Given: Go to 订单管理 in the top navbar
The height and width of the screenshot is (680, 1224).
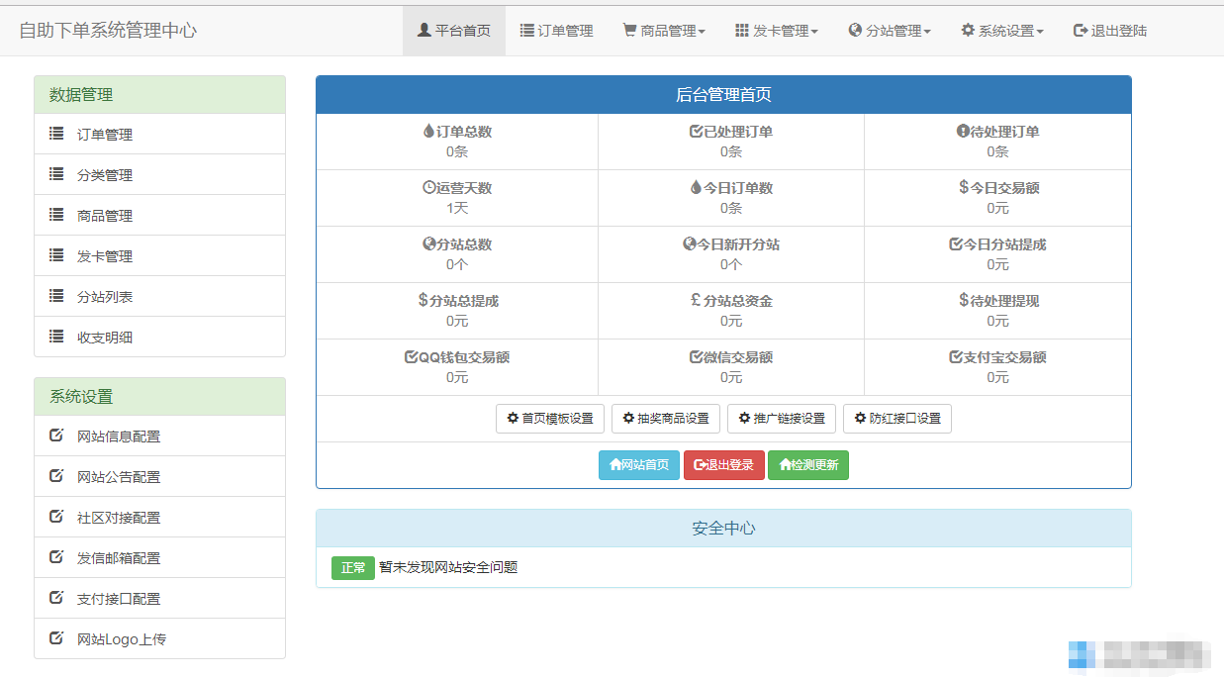Looking at the screenshot, I should pos(556,31).
